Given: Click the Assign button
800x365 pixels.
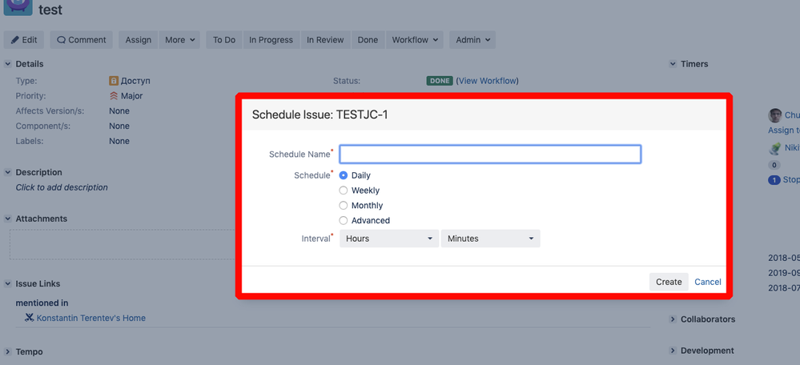Looking at the screenshot, I should 139,40.
